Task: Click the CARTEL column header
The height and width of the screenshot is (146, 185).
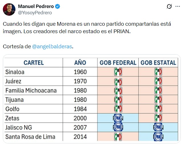Action: (x=34, y=63)
